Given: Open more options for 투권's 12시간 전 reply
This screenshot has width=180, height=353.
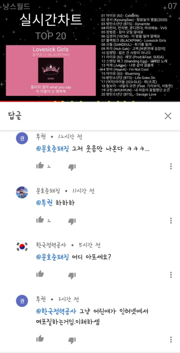Looking at the screenshot, I should [x=171, y=166].
